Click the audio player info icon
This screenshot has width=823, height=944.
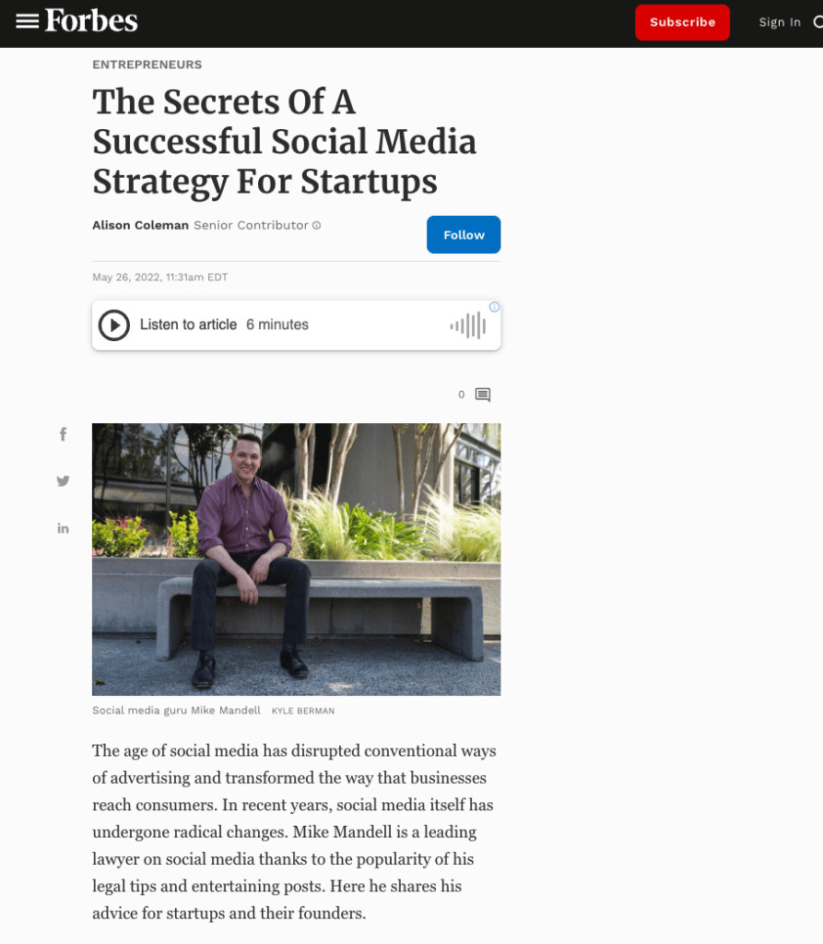tap(494, 307)
